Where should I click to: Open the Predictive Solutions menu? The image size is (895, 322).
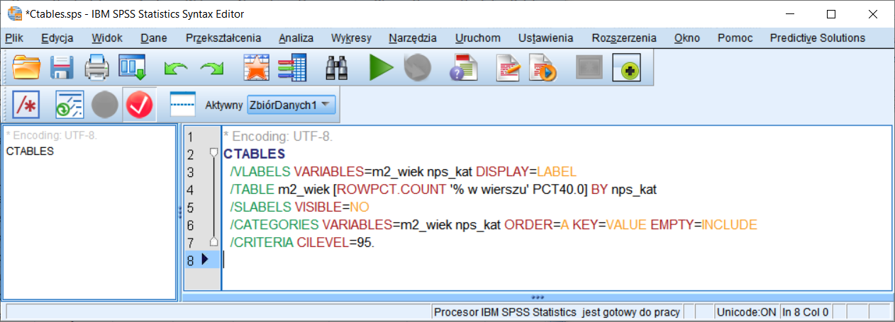(817, 38)
